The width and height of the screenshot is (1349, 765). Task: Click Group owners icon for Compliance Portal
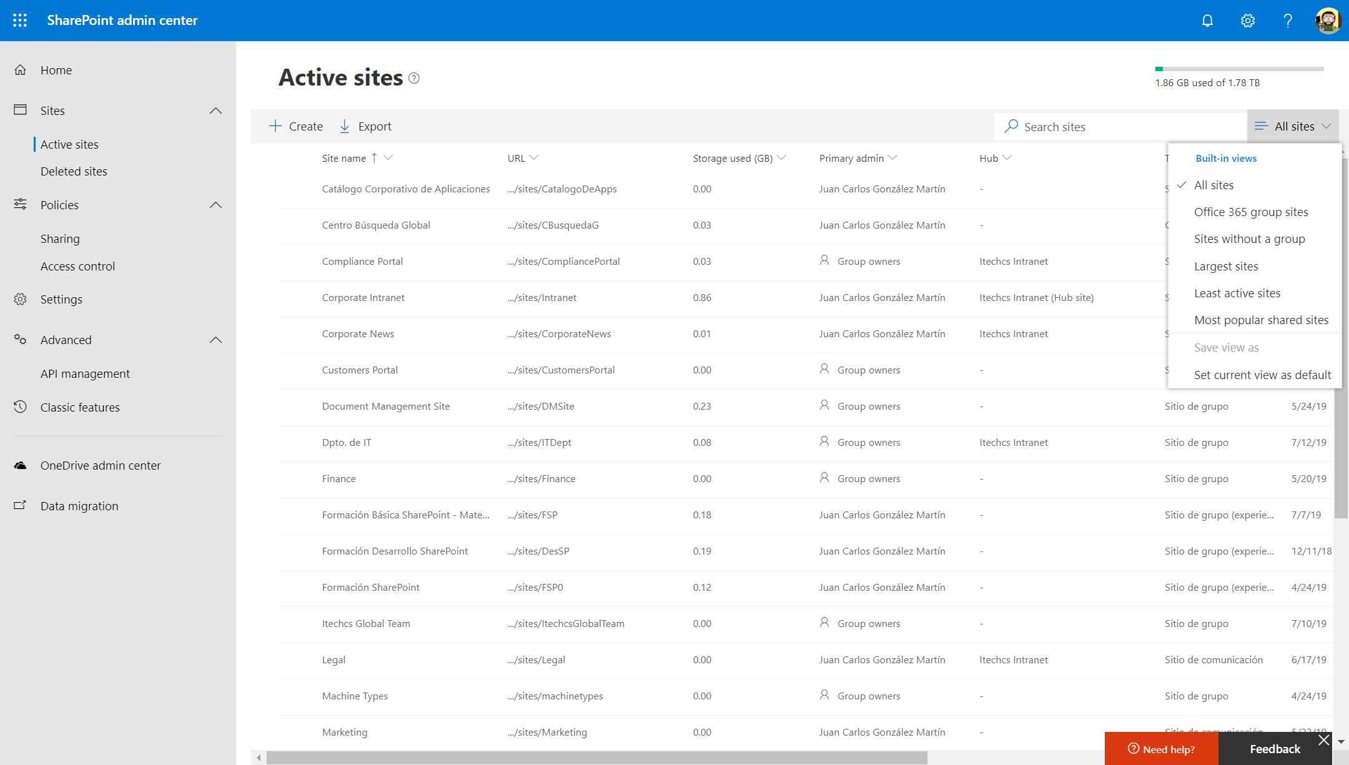coord(824,261)
